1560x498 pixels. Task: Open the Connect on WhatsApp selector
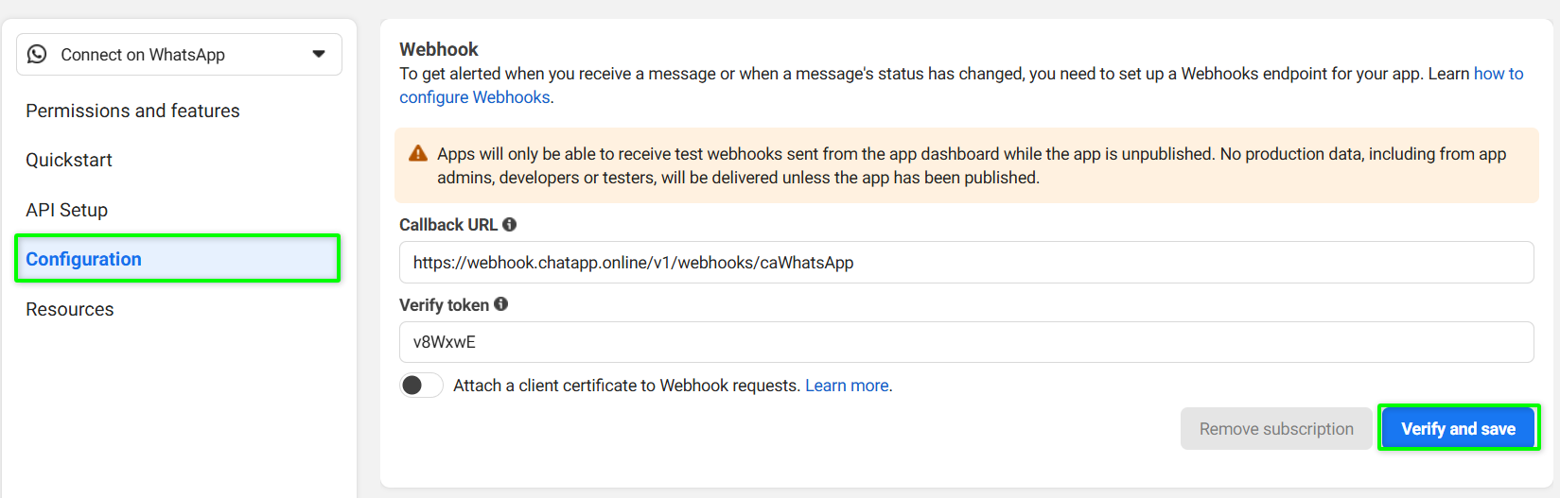[x=179, y=55]
